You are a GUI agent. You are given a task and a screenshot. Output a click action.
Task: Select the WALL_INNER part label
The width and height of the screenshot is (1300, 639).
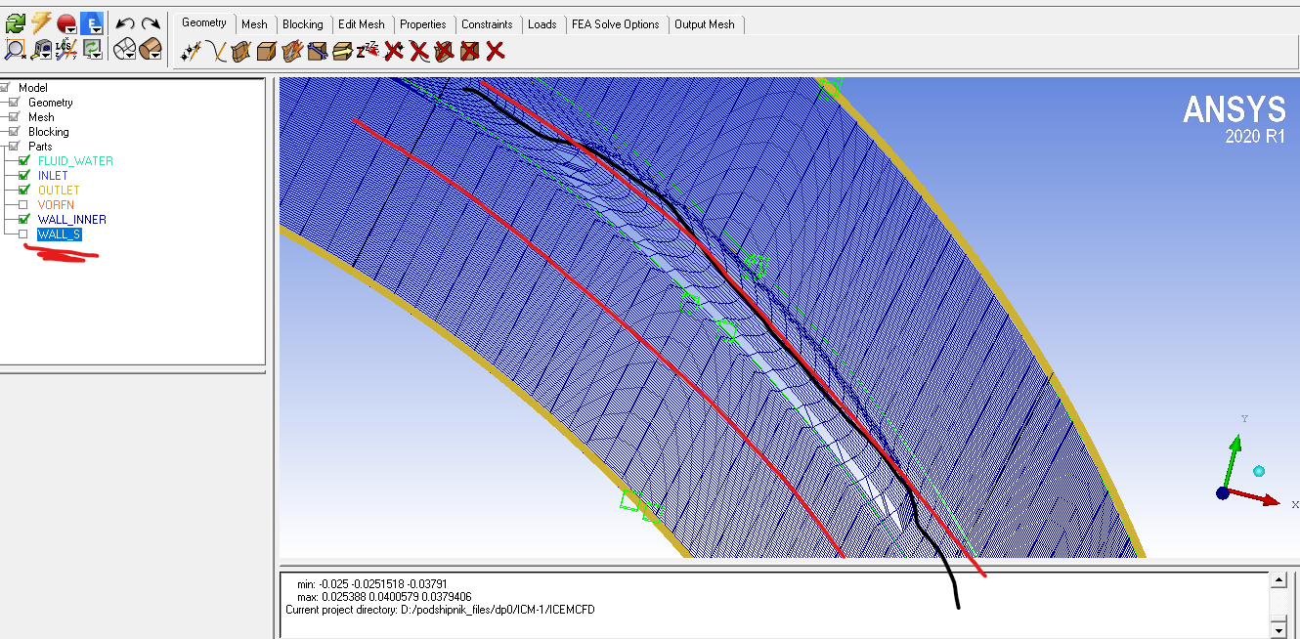[72, 220]
